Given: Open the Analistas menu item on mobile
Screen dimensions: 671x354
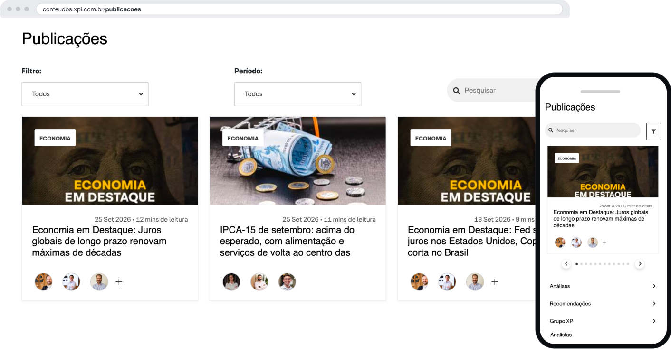Looking at the screenshot, I should [561, 335].
